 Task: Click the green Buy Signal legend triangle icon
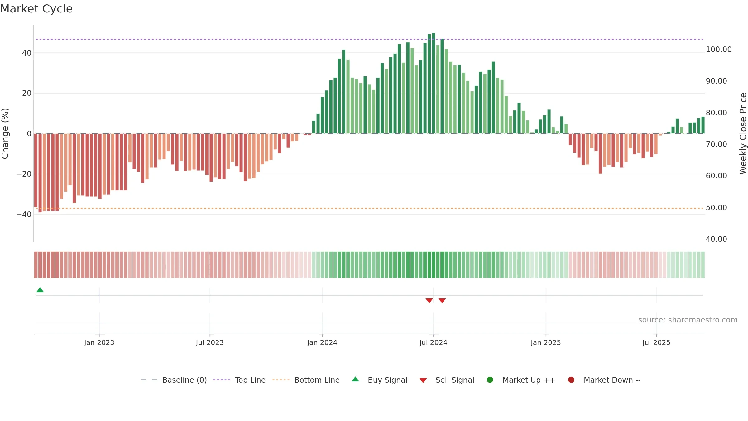pyautogui.click(x=355, y=379)
